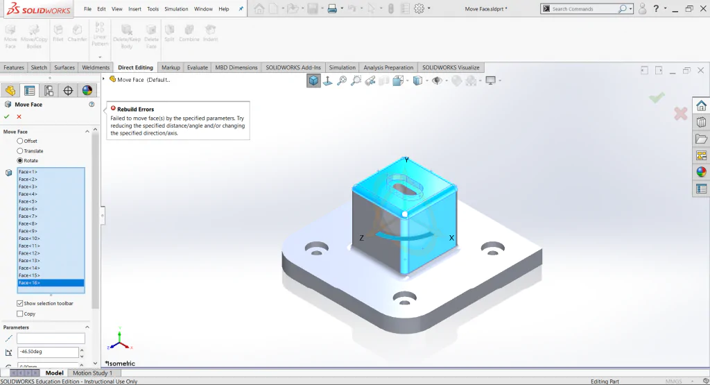Open View Settings monitor icon
710x385 pixels.
click(x=490, y=80)
